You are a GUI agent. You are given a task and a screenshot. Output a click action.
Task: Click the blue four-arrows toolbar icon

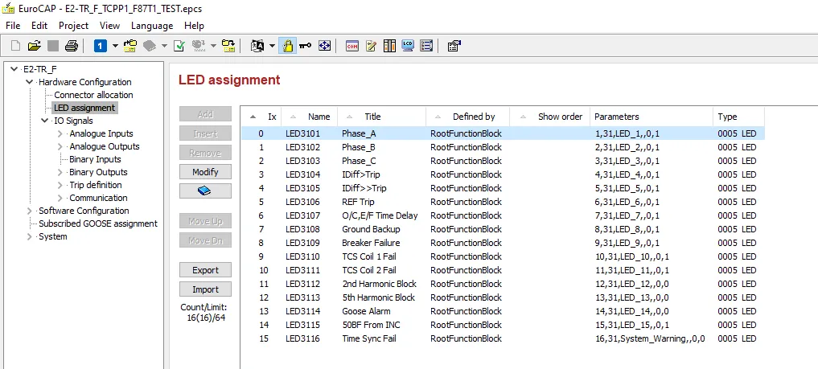324,46
